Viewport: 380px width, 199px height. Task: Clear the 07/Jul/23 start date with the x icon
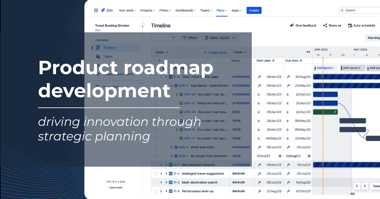click(x=279, y=156)
